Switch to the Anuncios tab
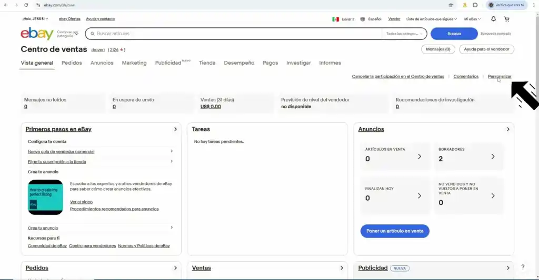This screenshot has width=539, height=280. click(x=102, y=63)
